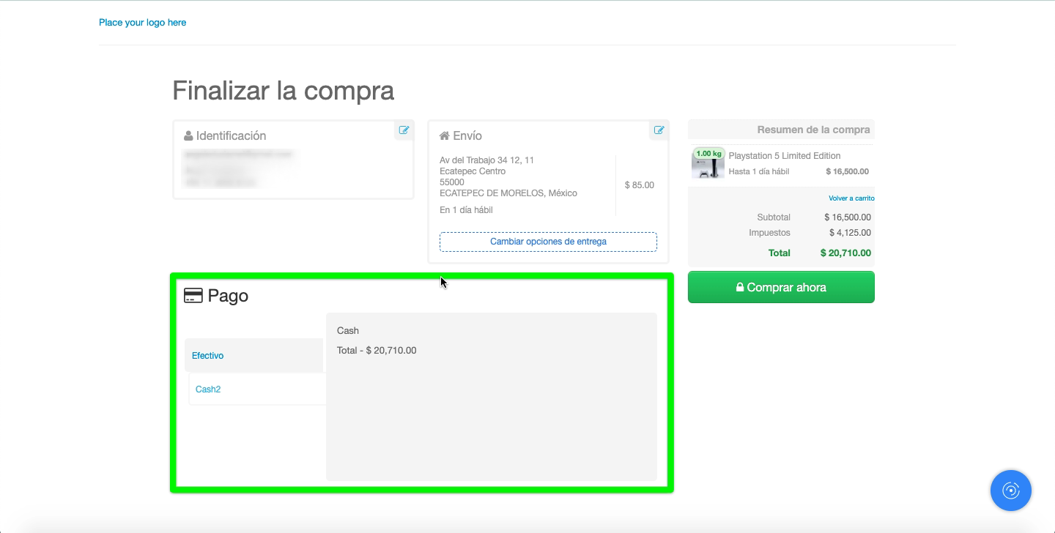Click the edit icon in Envío card
The image size is (1055, 533).
tap(659, 130)
